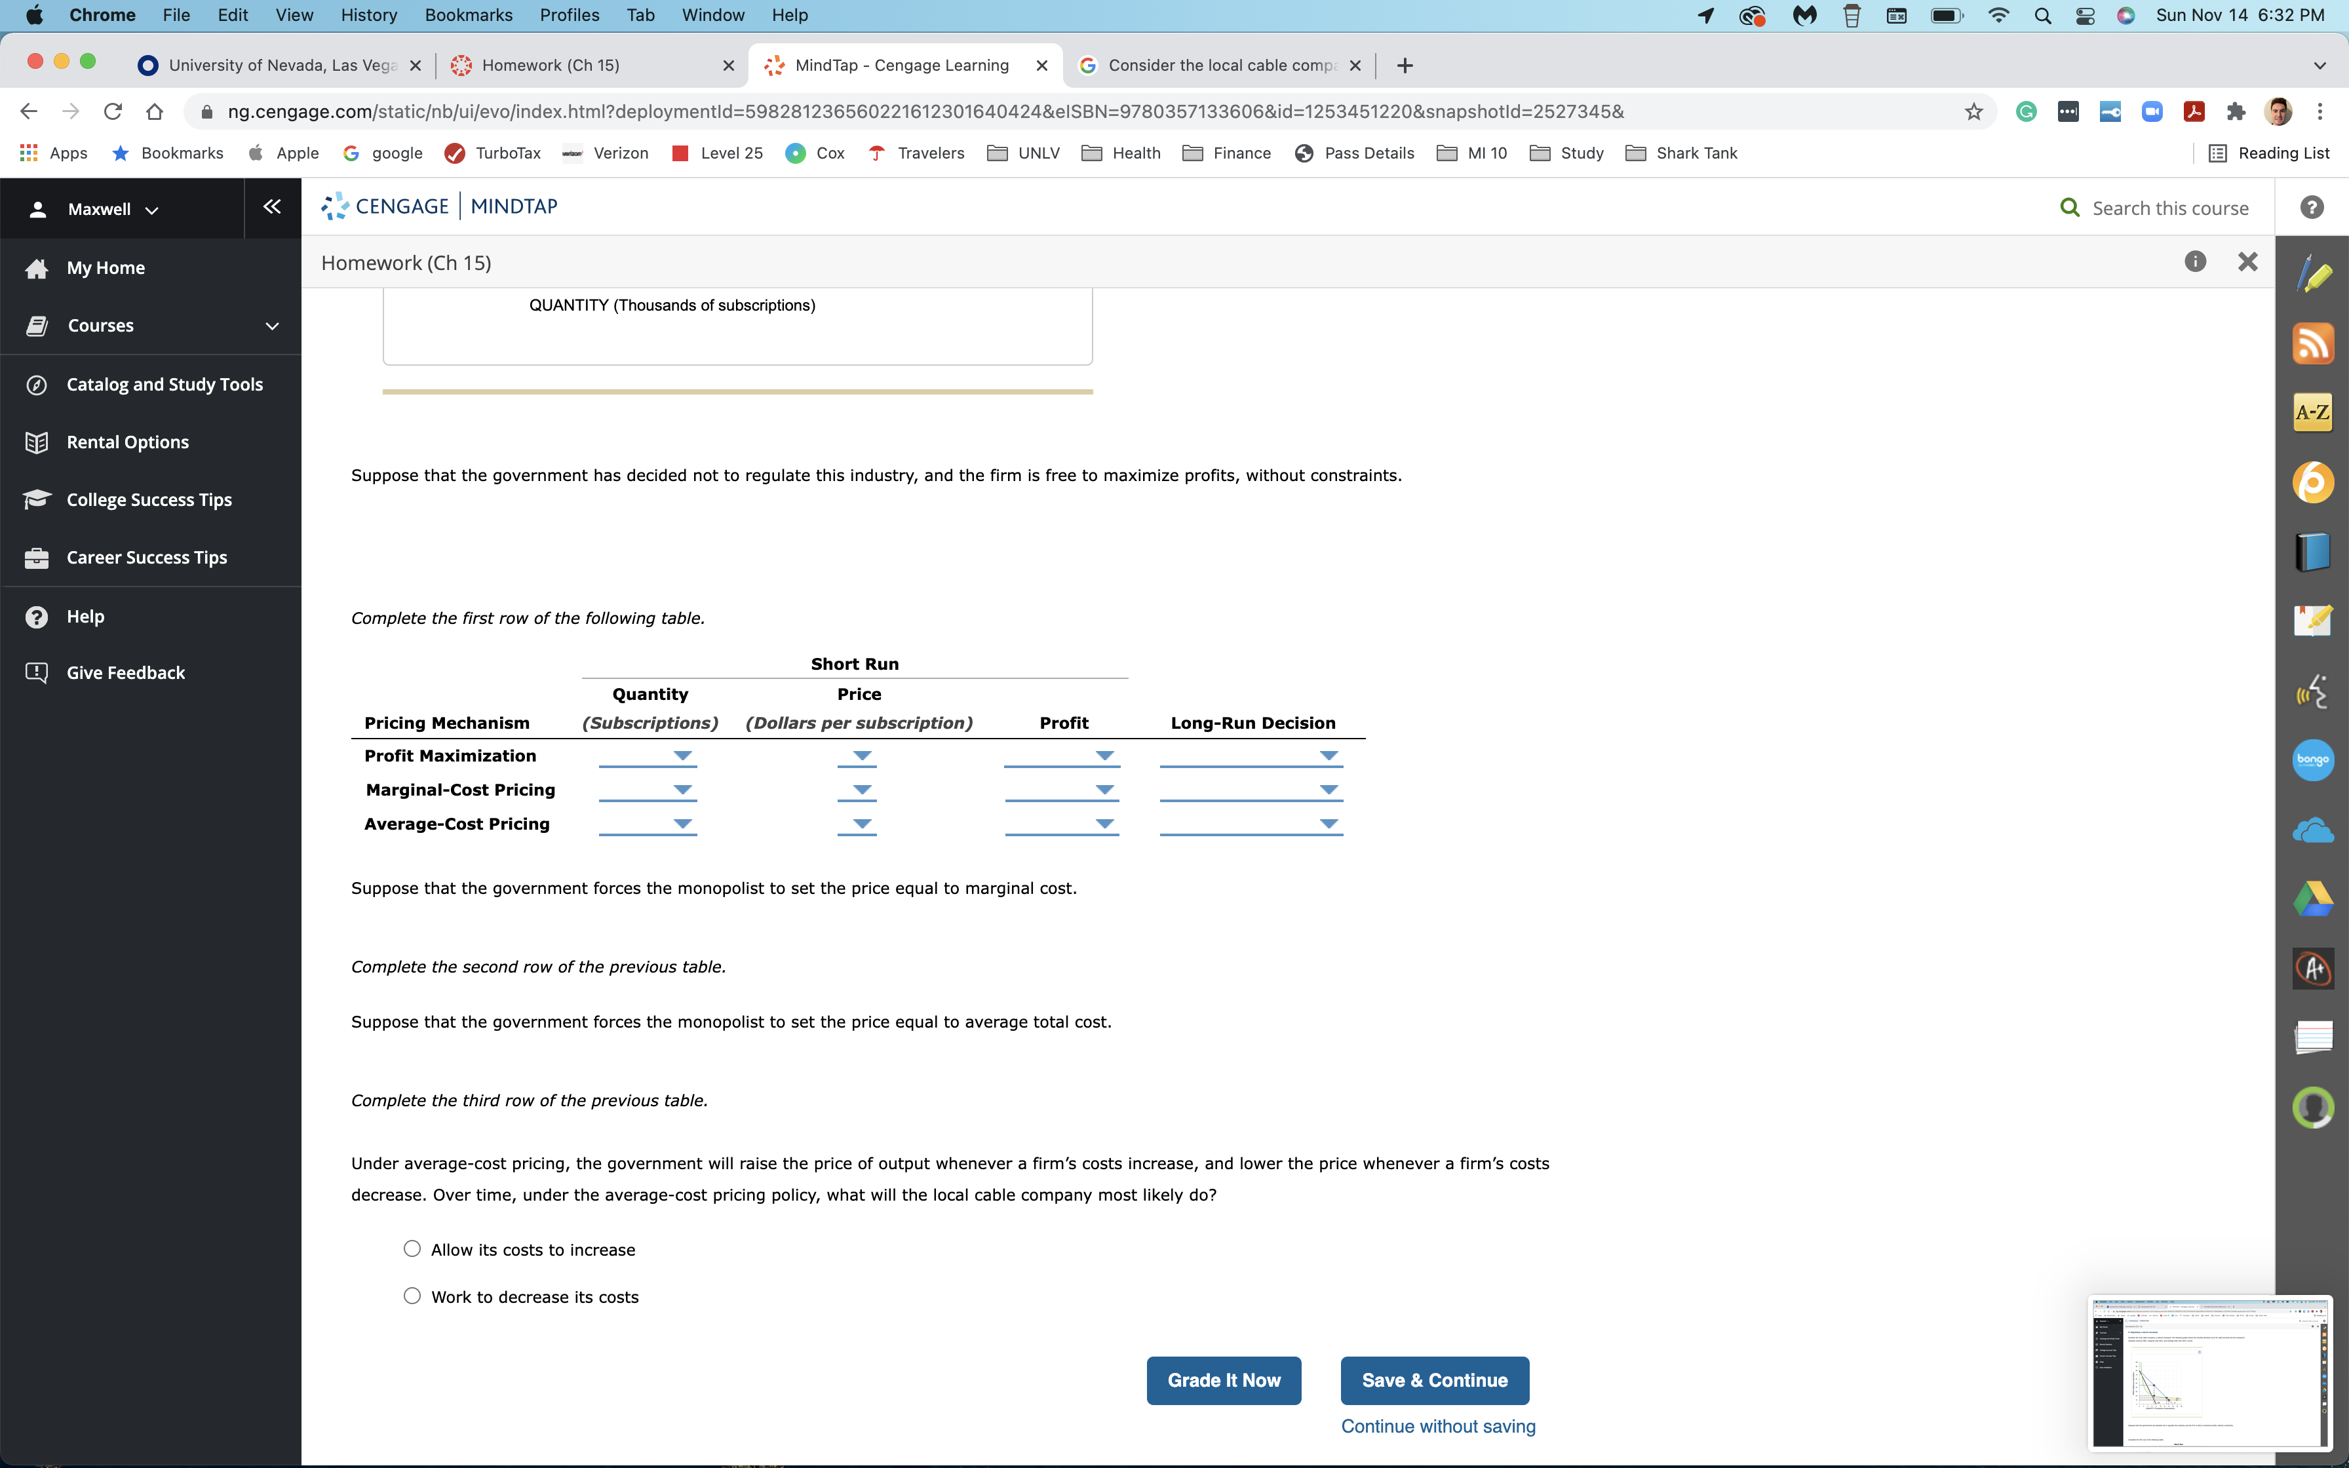
Task: Select 'Work to decrease its costs' option
Action: (412, 1296)
